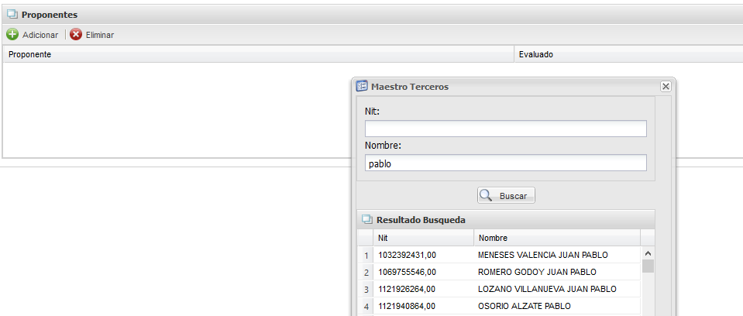This screenshot has width=743, height=316.
Task: Click the Nit text field
Action: [505, 129]
